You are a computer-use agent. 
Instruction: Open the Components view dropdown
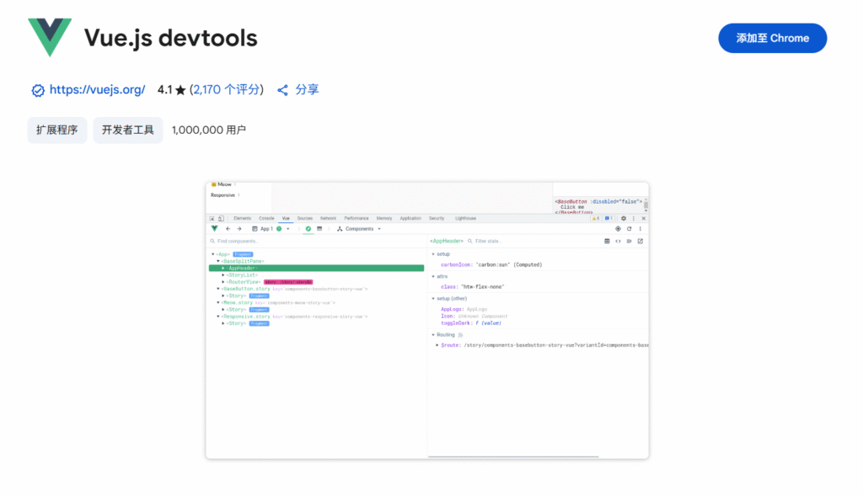tap(360, 229)
